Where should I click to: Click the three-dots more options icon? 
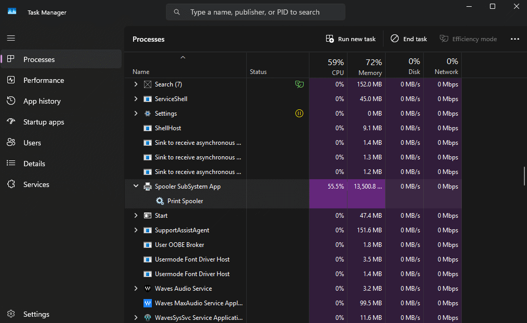pos(514,39)
